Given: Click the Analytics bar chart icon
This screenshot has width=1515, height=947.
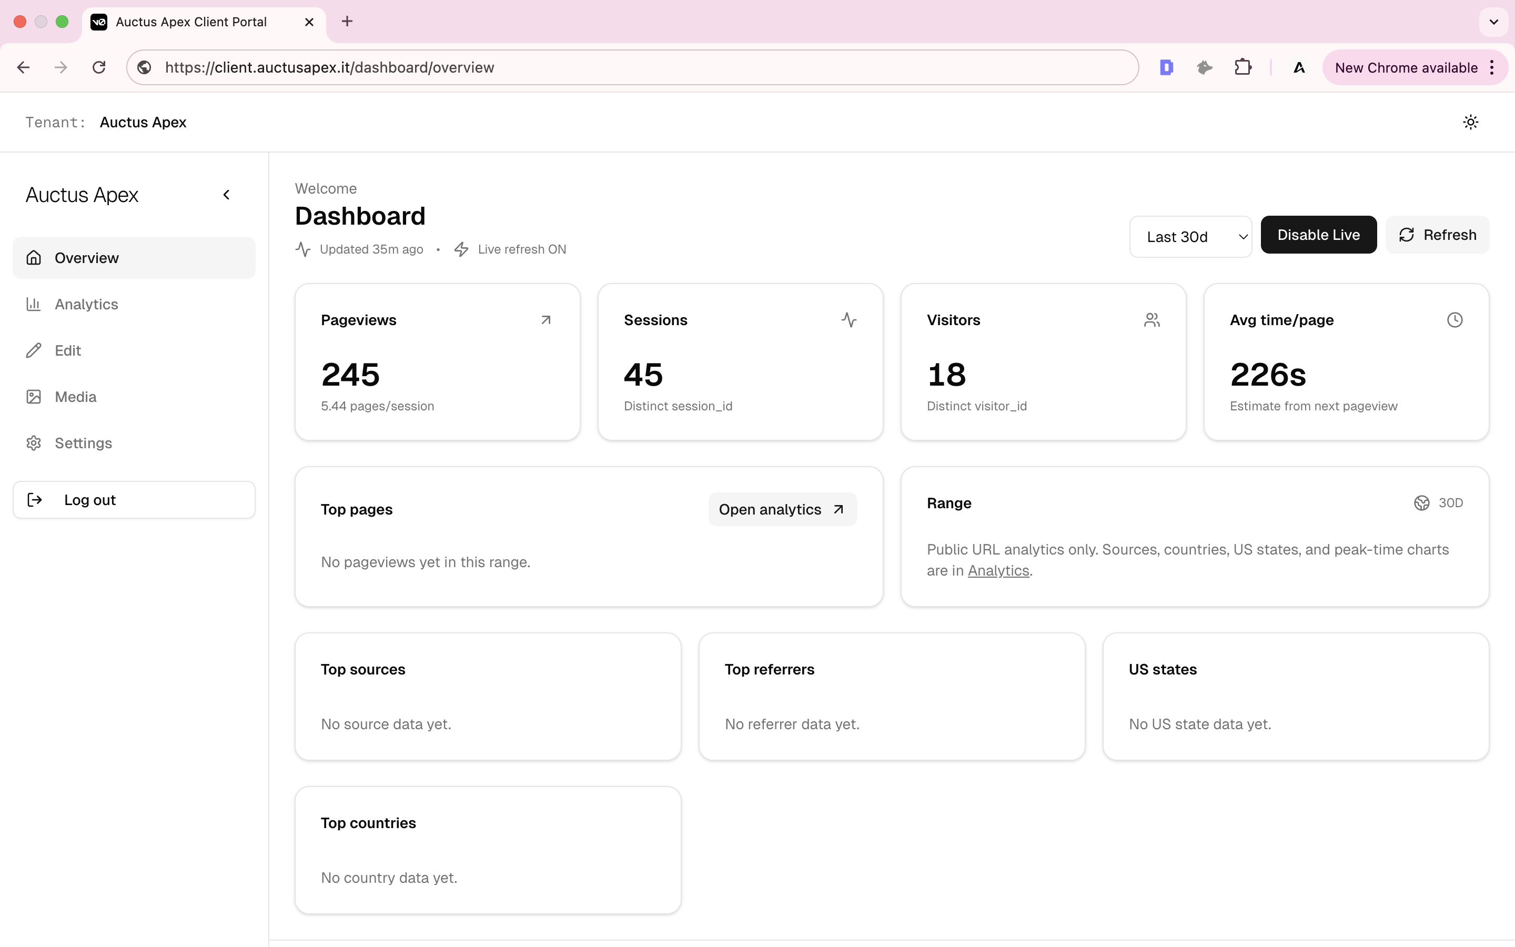Looking at the screenshot, I should pos(34,305).
